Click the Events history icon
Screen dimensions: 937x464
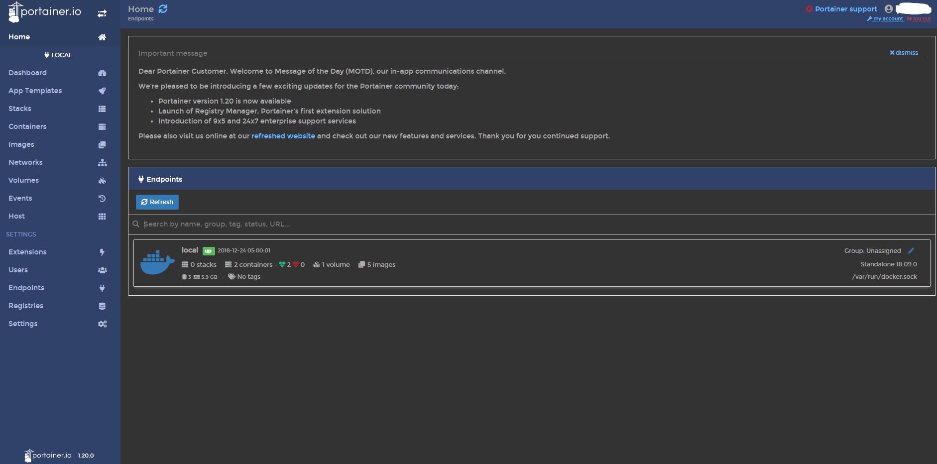[102, 199]
